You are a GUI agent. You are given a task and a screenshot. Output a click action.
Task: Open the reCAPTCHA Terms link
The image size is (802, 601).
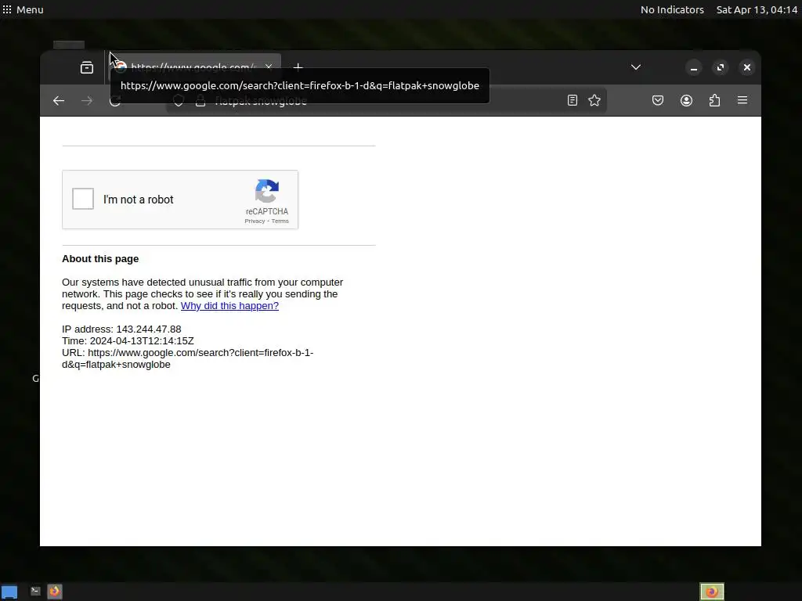280,221
